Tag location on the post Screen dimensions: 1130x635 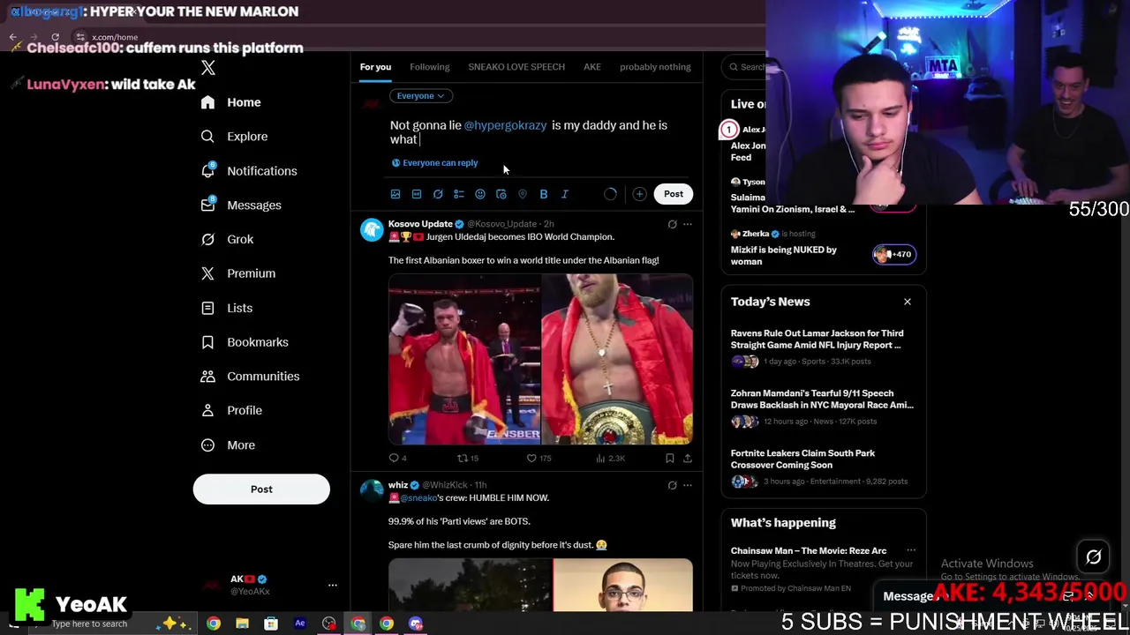(x=523, y=194)
